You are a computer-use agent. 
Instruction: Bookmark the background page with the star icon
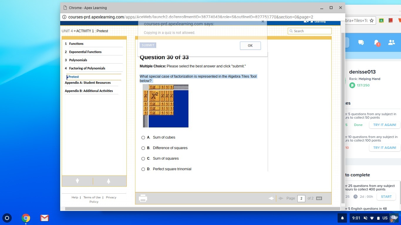click(x=372, y=21)
